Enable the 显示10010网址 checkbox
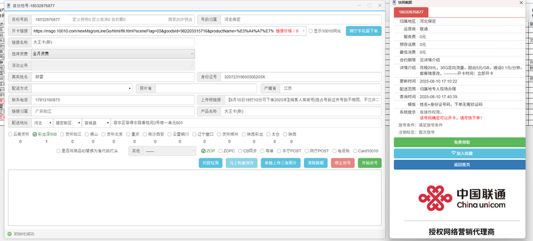 (310, 31)
